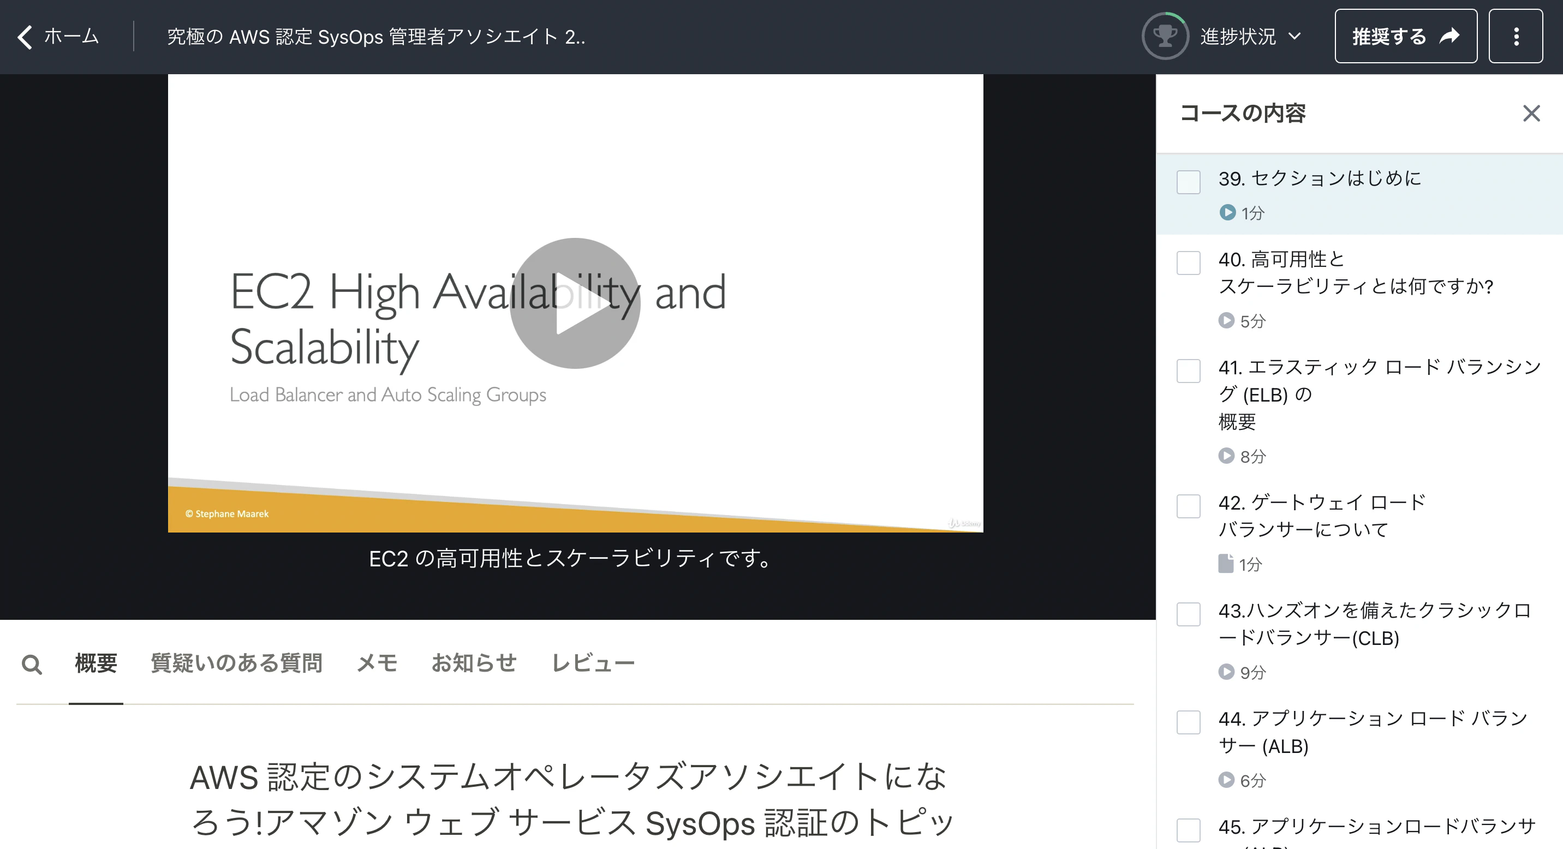Screen dimensions: 1563x849
Task: Switch to the レビュー tab
Action: pyautogui.click(x=593, y=663)
